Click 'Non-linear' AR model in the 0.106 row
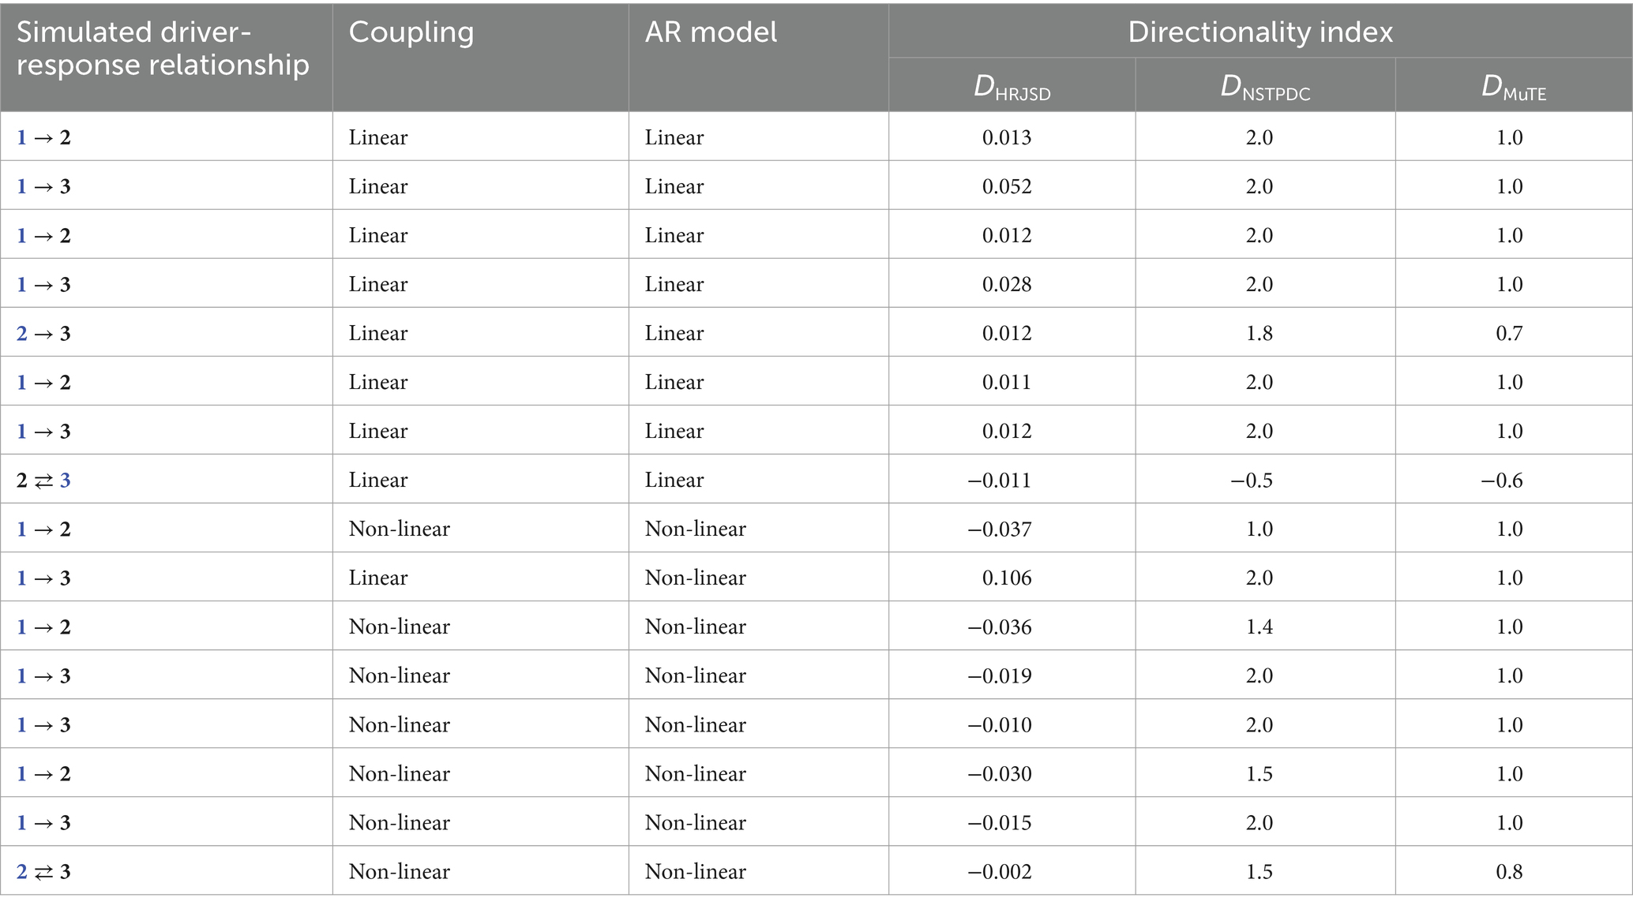This screenshot has height=909, width=1633. click(695, 578)
